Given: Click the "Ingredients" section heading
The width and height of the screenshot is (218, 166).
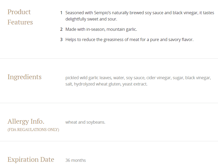Looking at the screenshot, I should tap(24, 77).
